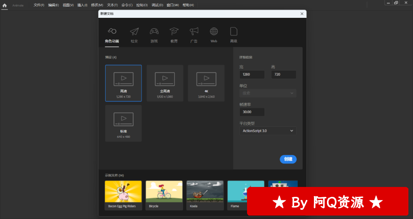Close the 新建文档 dialog
413x219 pixels.
coord(302,14)
